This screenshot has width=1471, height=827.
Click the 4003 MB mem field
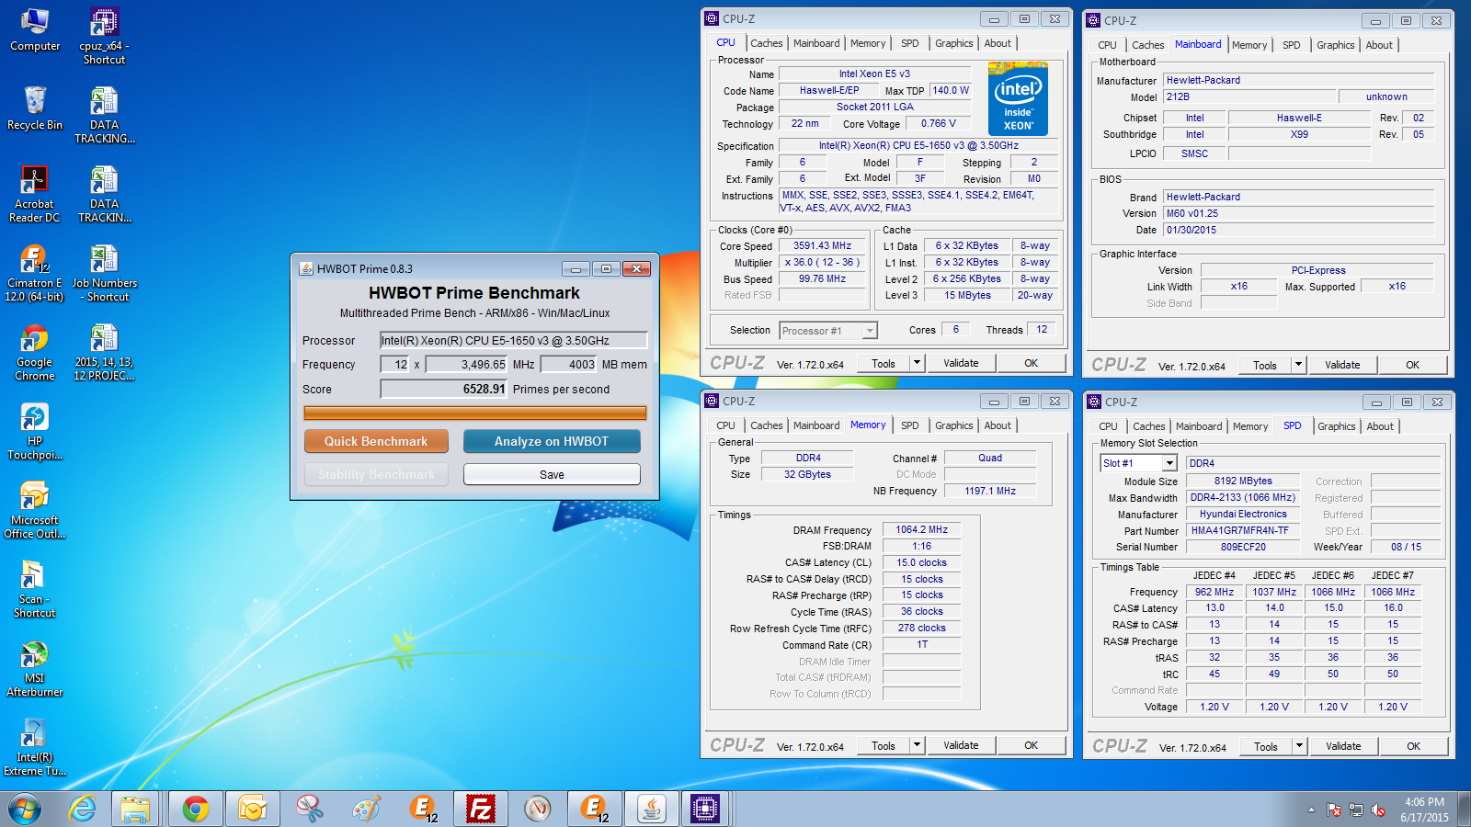(x=569, y=364)
